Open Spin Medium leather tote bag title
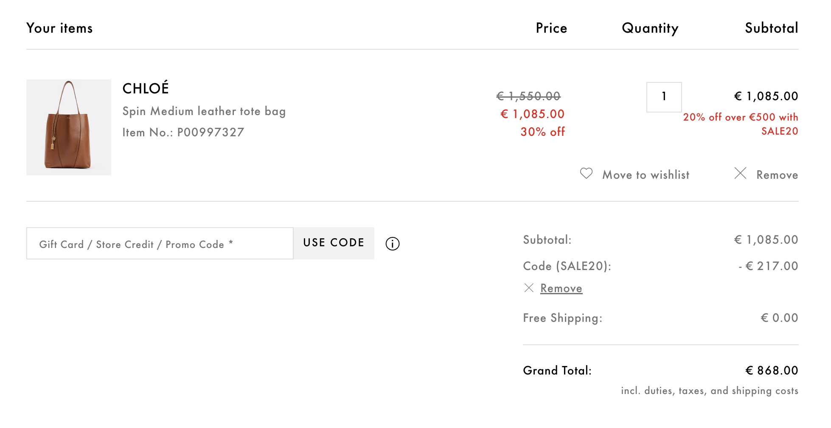This screenshot has width=831, height=428. 204,111
